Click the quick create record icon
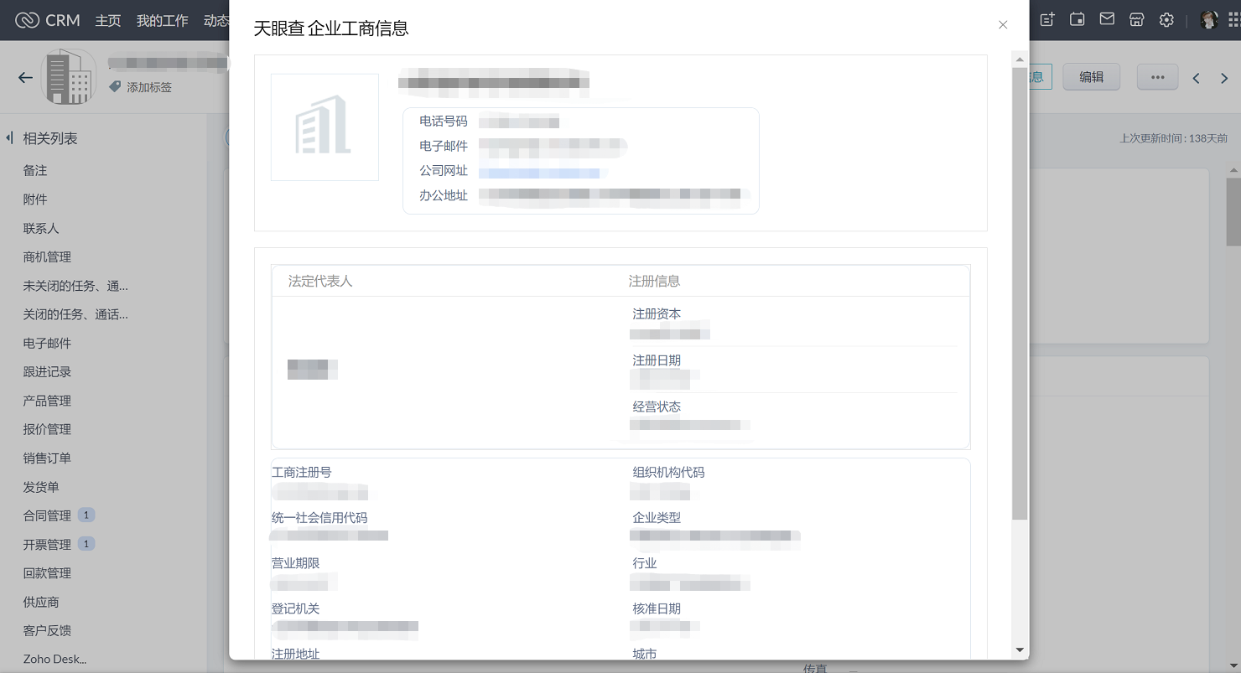The image size is (1241, 673). tap(1047, 20)
